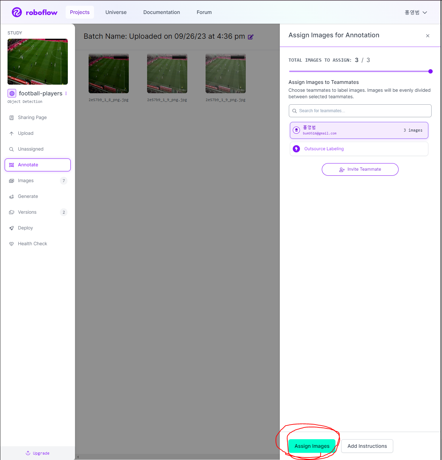Click the Images sidebar icon
Viewport: 442px width, 460px height.
tap(11, 181)
